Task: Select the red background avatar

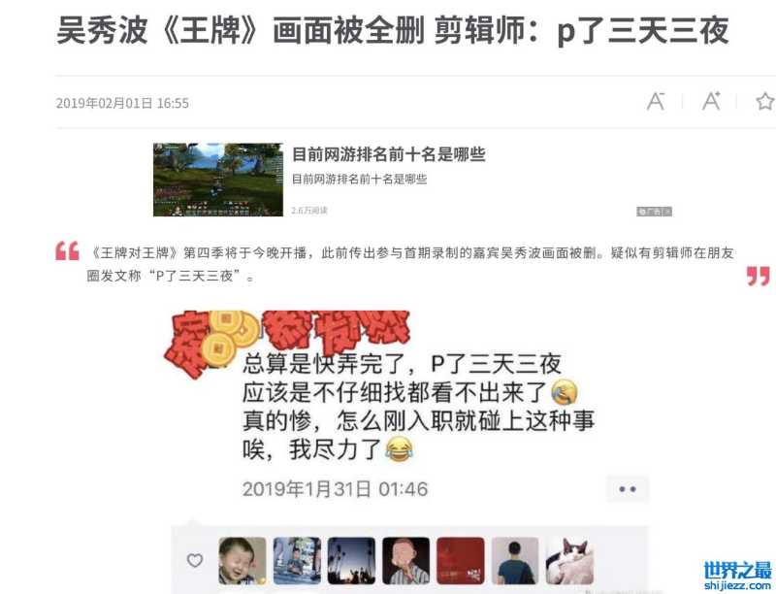Action: point(460,561)
